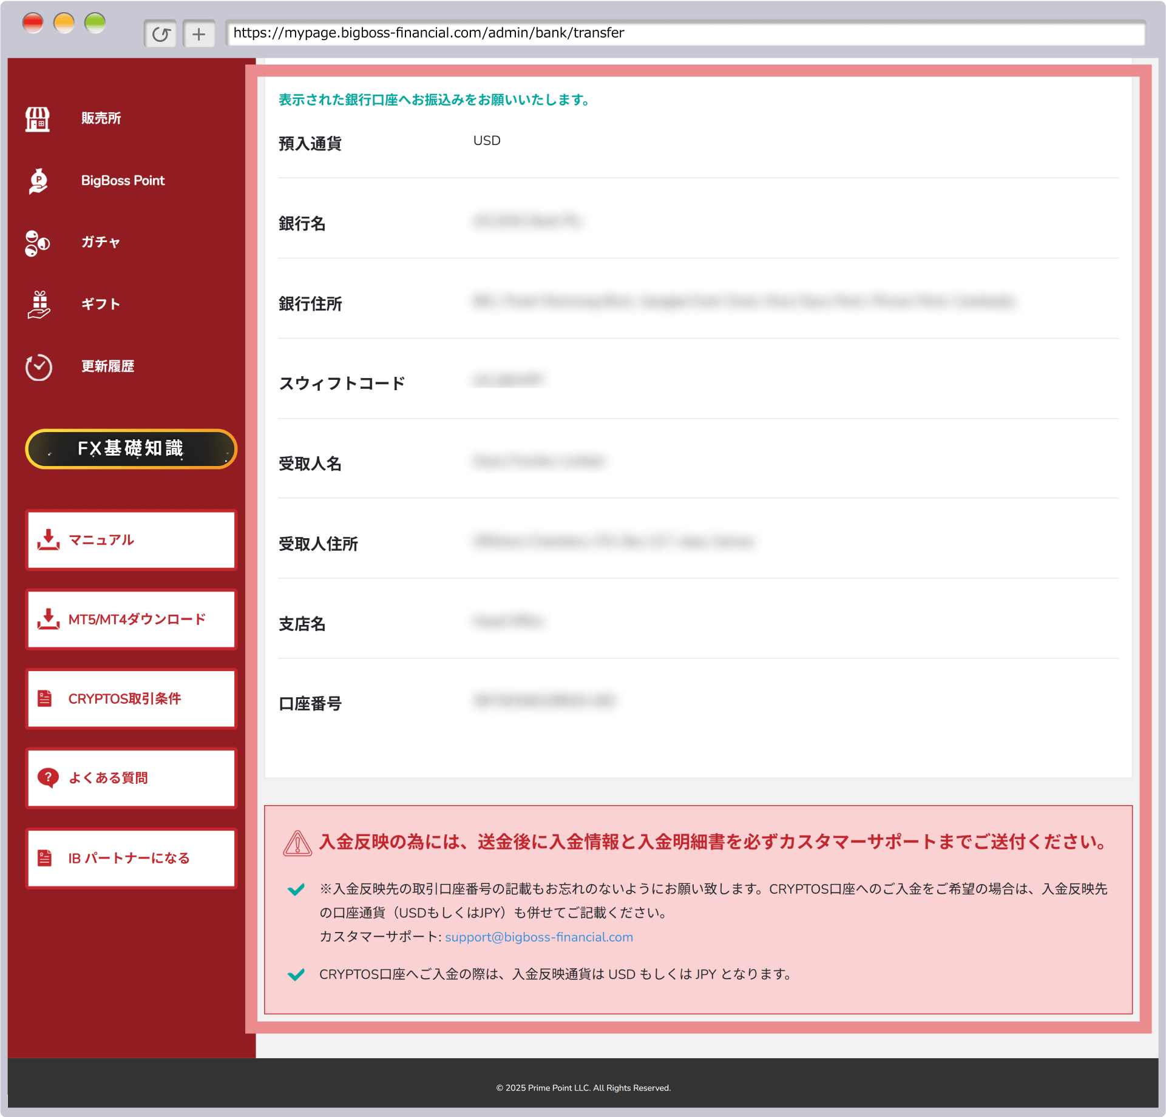Image resolution: width=1166 pixels, height=1117 pixels.
Task: Open CRYPTOS取引条件 document button
Action: click(131, 698)
